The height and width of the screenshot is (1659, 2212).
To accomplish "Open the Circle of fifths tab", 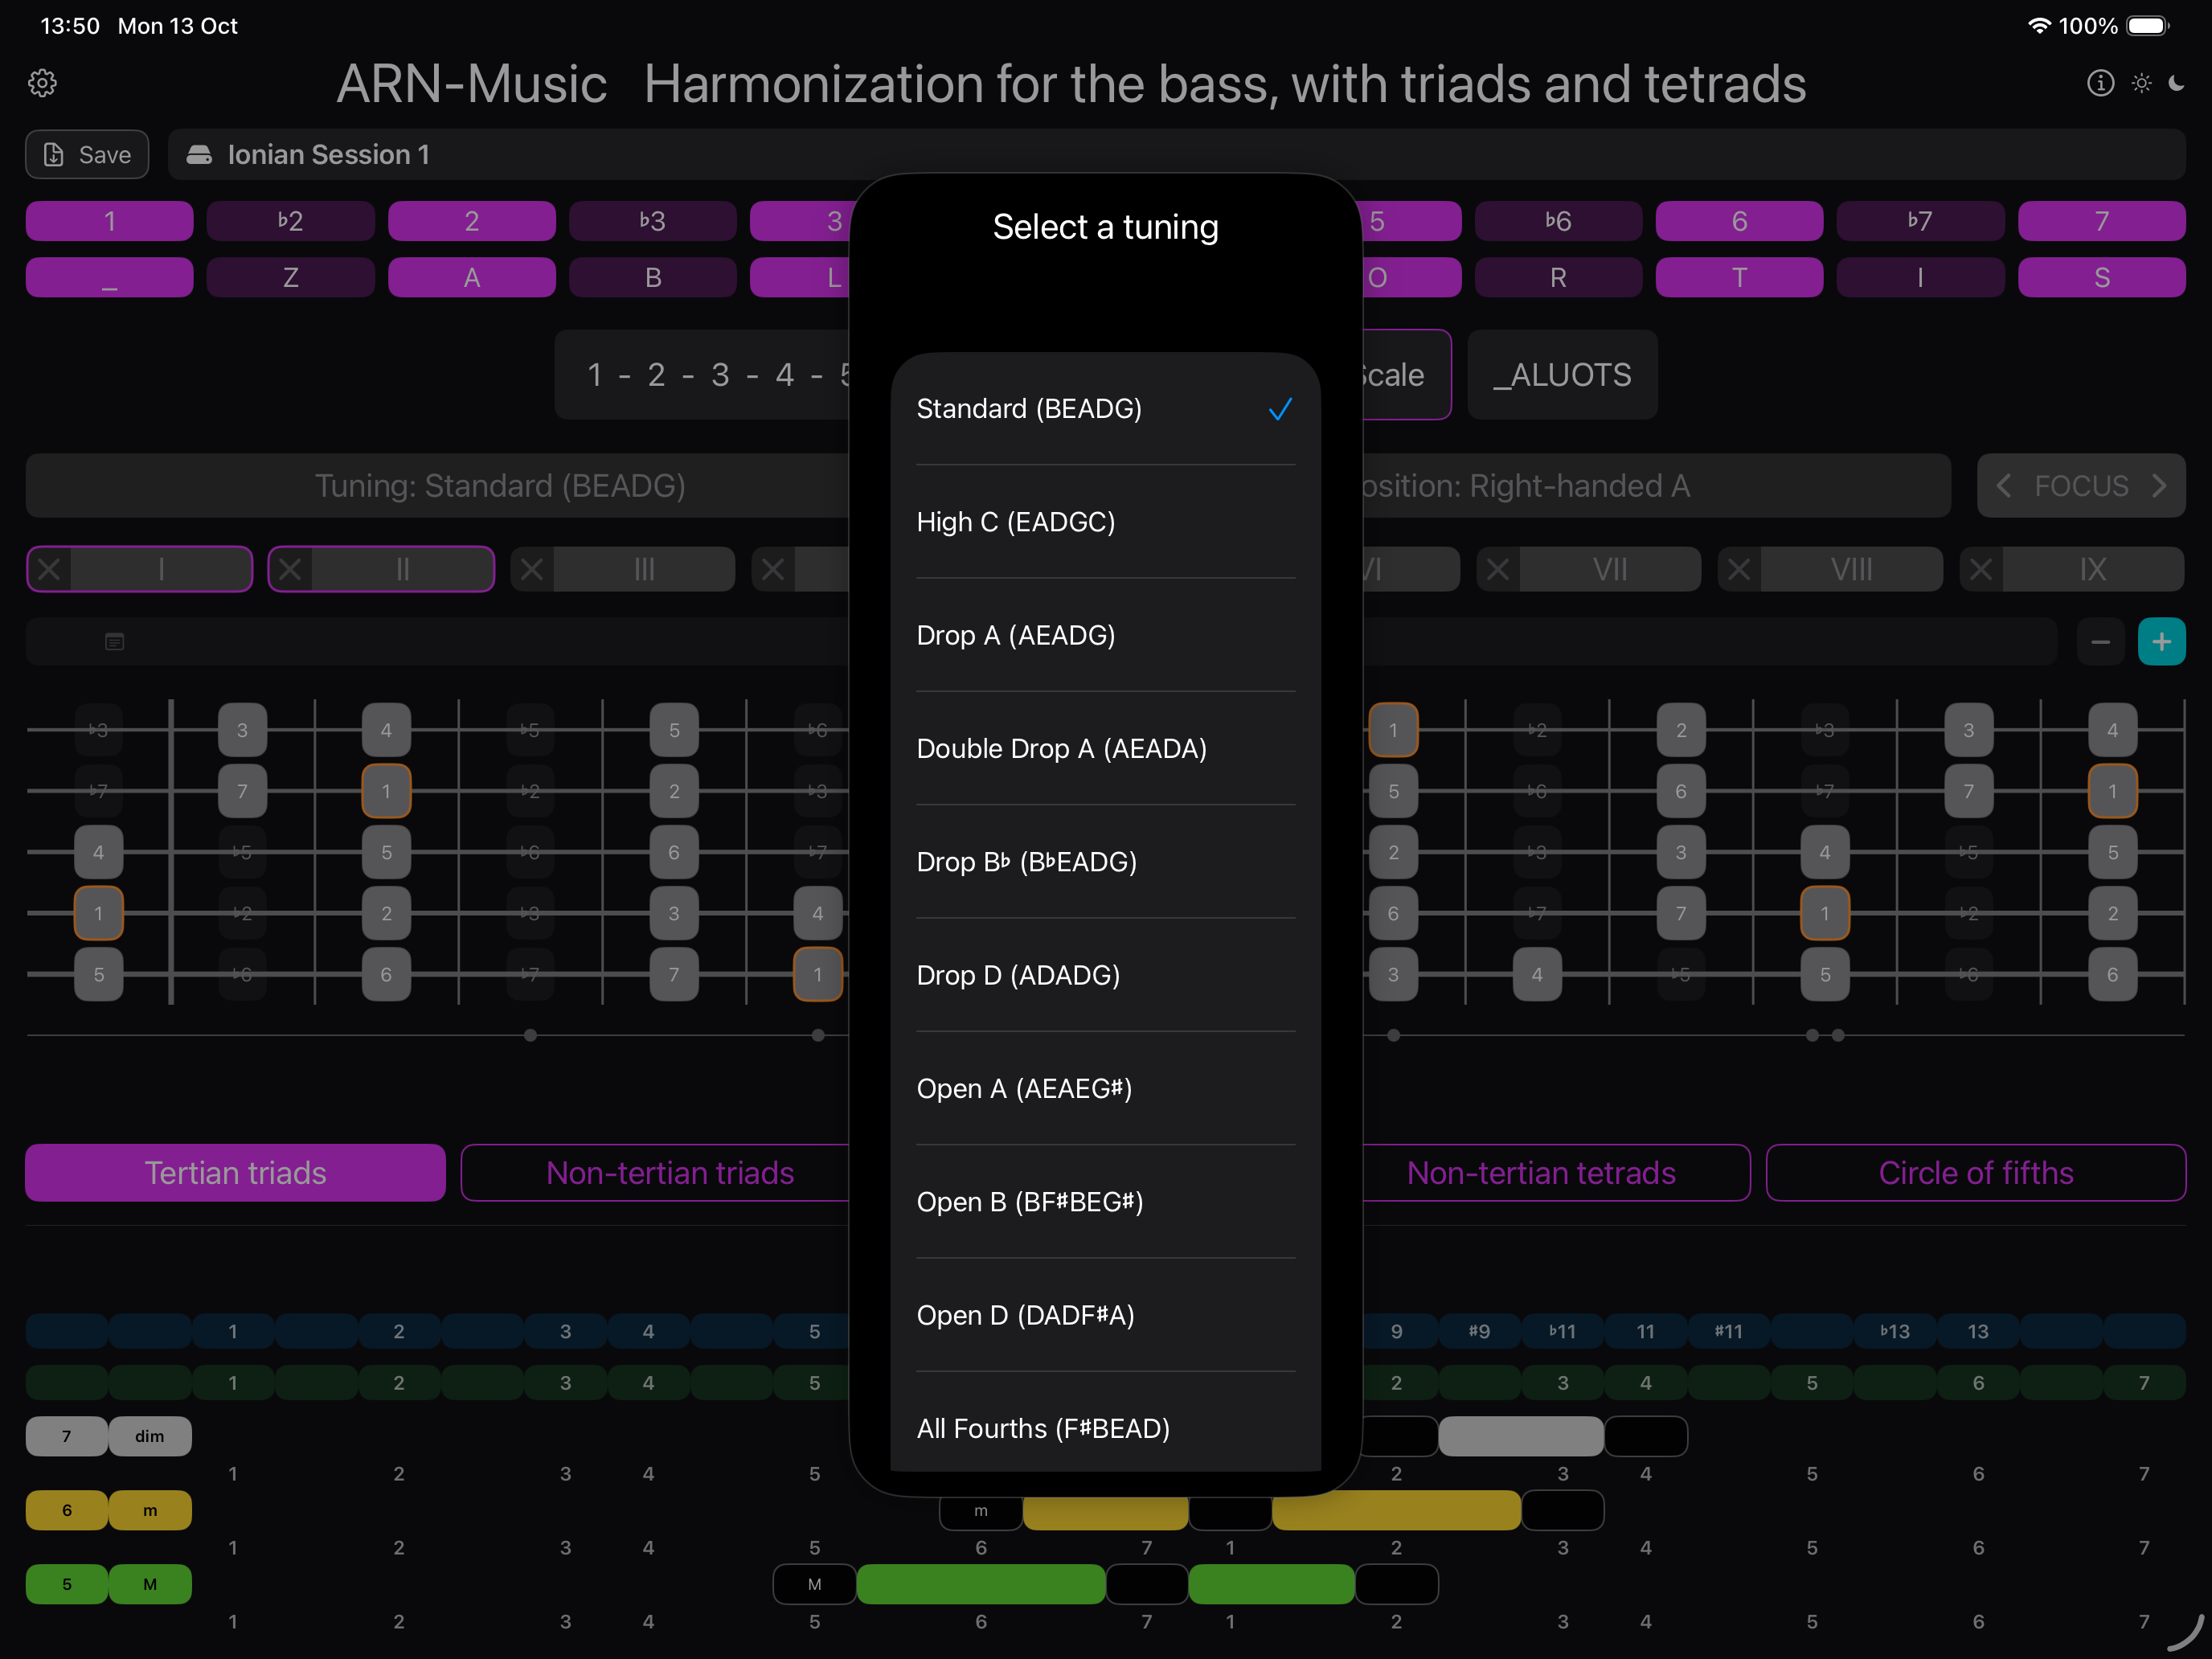I will (1975, 1173).
